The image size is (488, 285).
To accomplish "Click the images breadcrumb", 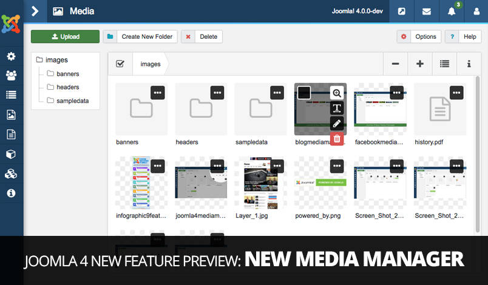I will pos(151,64).
